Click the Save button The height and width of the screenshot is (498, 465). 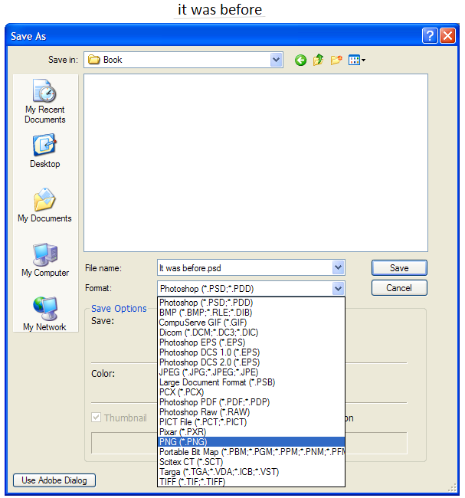pos(399,268)
